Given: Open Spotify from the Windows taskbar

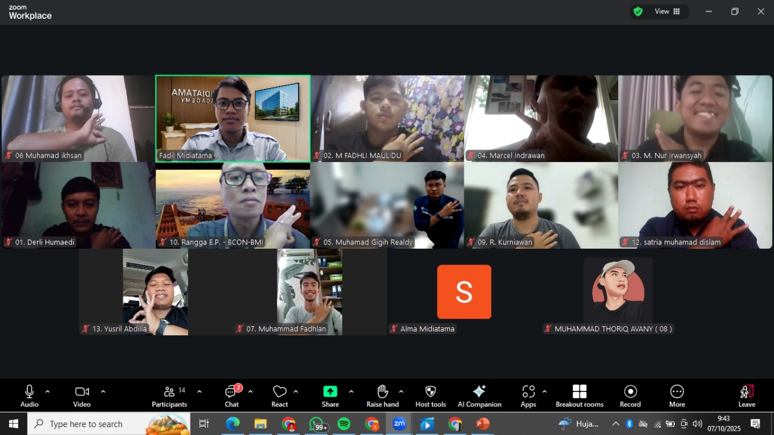Looking at the screenshot, I should coord(344,424).
